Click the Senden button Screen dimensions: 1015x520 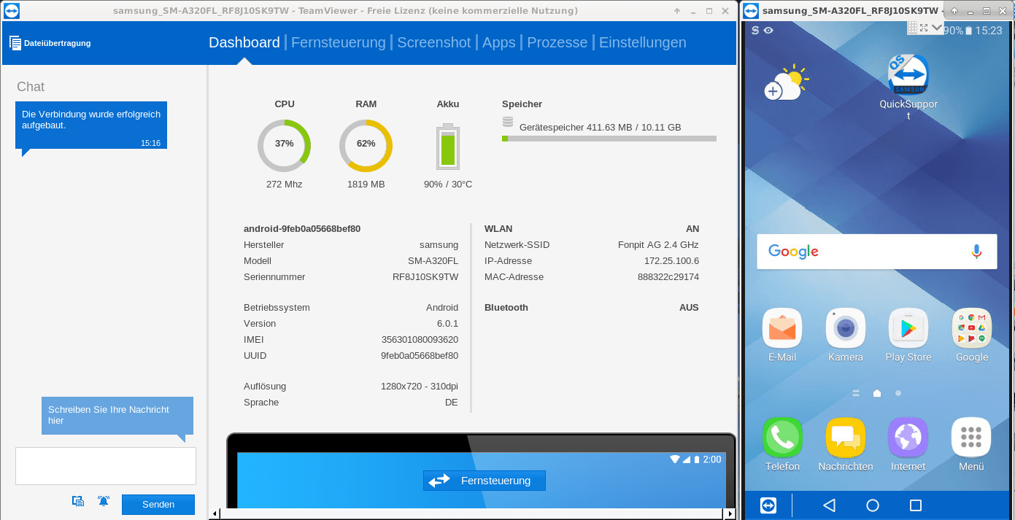coord(158,504)
